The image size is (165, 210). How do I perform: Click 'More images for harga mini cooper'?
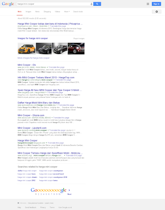33,58
